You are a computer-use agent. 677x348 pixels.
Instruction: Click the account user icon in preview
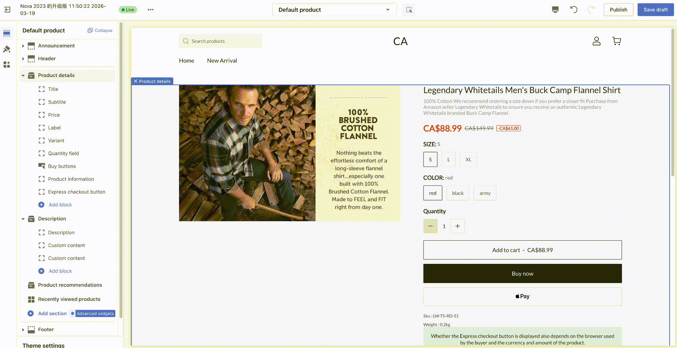click(x=596, y=41)
